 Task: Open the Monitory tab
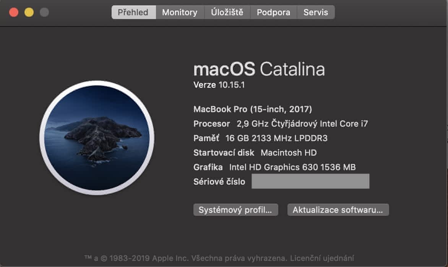coord(180,12)
